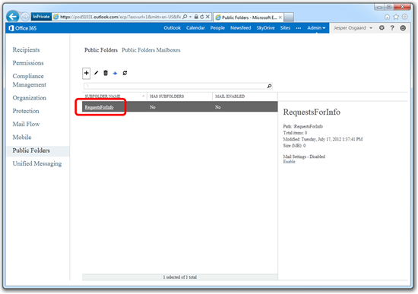Viewport: 418px width, 294px height.
Task: Click the address bar search icon
Action: (185, 17)
